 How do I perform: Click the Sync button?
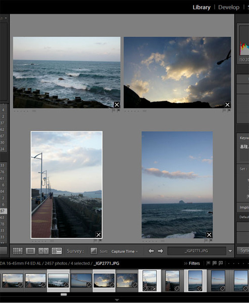[x=243, y=250]
